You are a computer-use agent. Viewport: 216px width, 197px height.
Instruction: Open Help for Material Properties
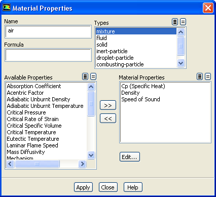tap(133, 187)
